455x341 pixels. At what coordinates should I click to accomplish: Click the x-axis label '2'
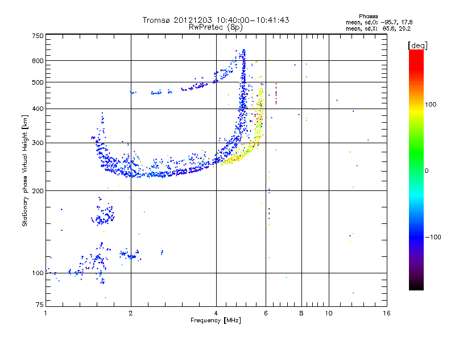[131, 313]
